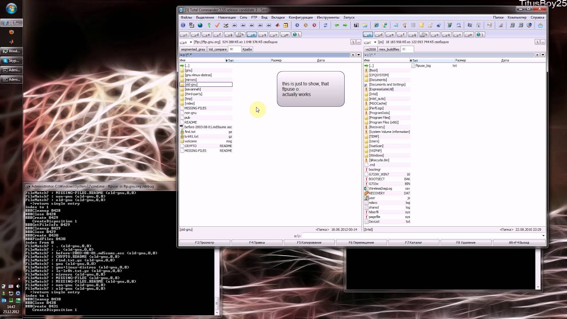Click the F6 Перемещение button
The width and height of the screenshot is (567, 319).
[361, 242]
